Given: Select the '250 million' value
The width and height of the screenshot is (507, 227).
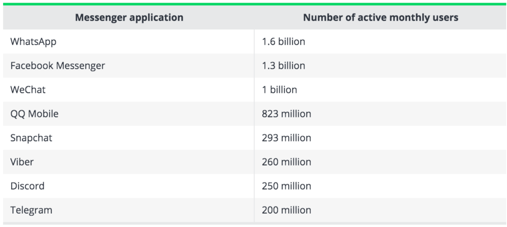Looking at the screenshot, I should (x=286, y=186).
